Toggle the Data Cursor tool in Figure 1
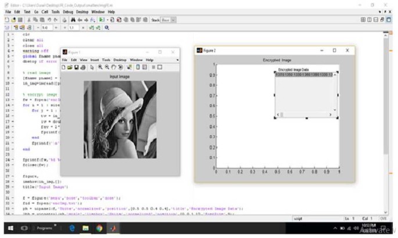 click(130, 67)
